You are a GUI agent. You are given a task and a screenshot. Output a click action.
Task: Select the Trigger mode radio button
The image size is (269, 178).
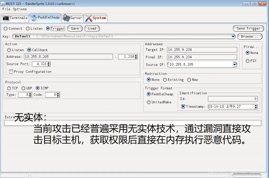point(48,29)
